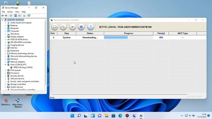Click the System download progress bar
This screenshot has width=212, height=119.
pos(129,37)
